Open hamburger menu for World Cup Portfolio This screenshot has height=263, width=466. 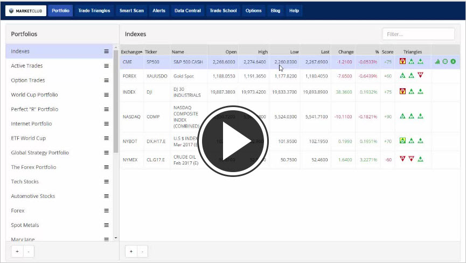106,95
